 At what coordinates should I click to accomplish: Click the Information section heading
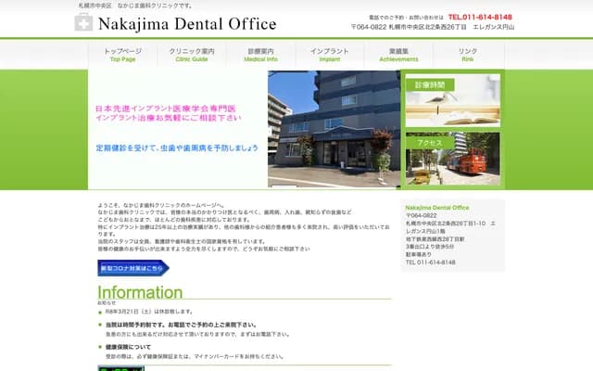(140, 293)
